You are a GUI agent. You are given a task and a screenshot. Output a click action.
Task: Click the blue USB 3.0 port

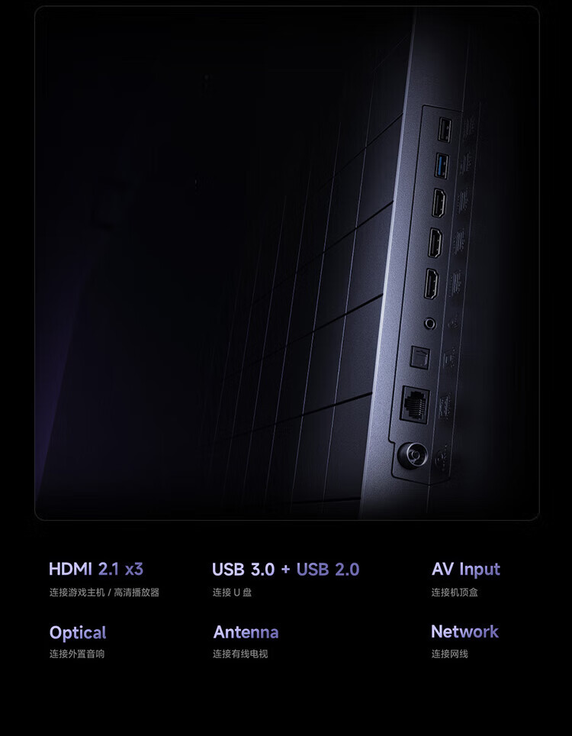442,166
